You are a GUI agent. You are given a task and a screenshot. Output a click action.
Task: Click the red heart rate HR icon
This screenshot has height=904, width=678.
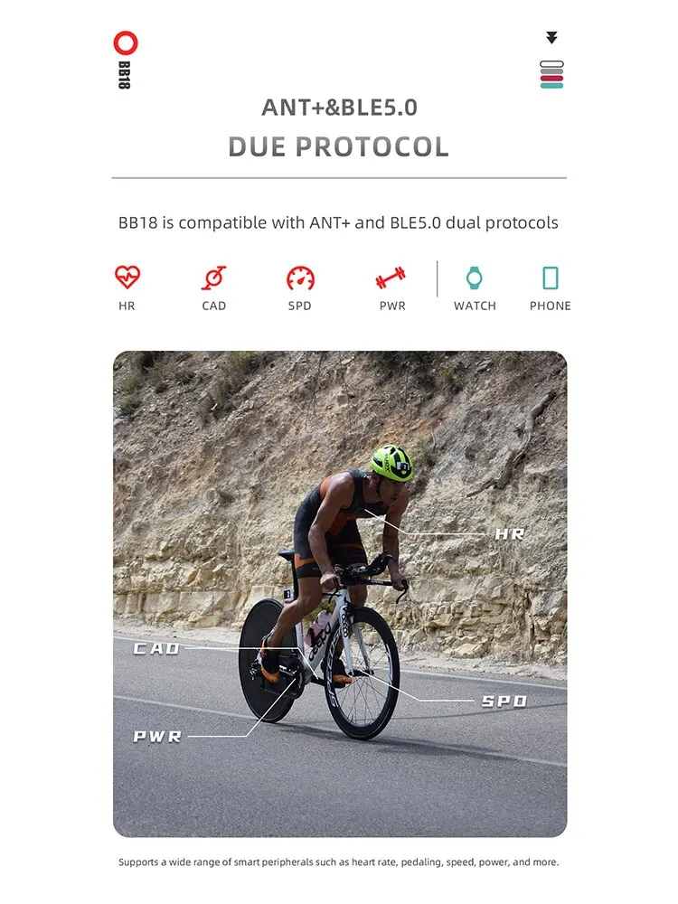click(127, 277)
